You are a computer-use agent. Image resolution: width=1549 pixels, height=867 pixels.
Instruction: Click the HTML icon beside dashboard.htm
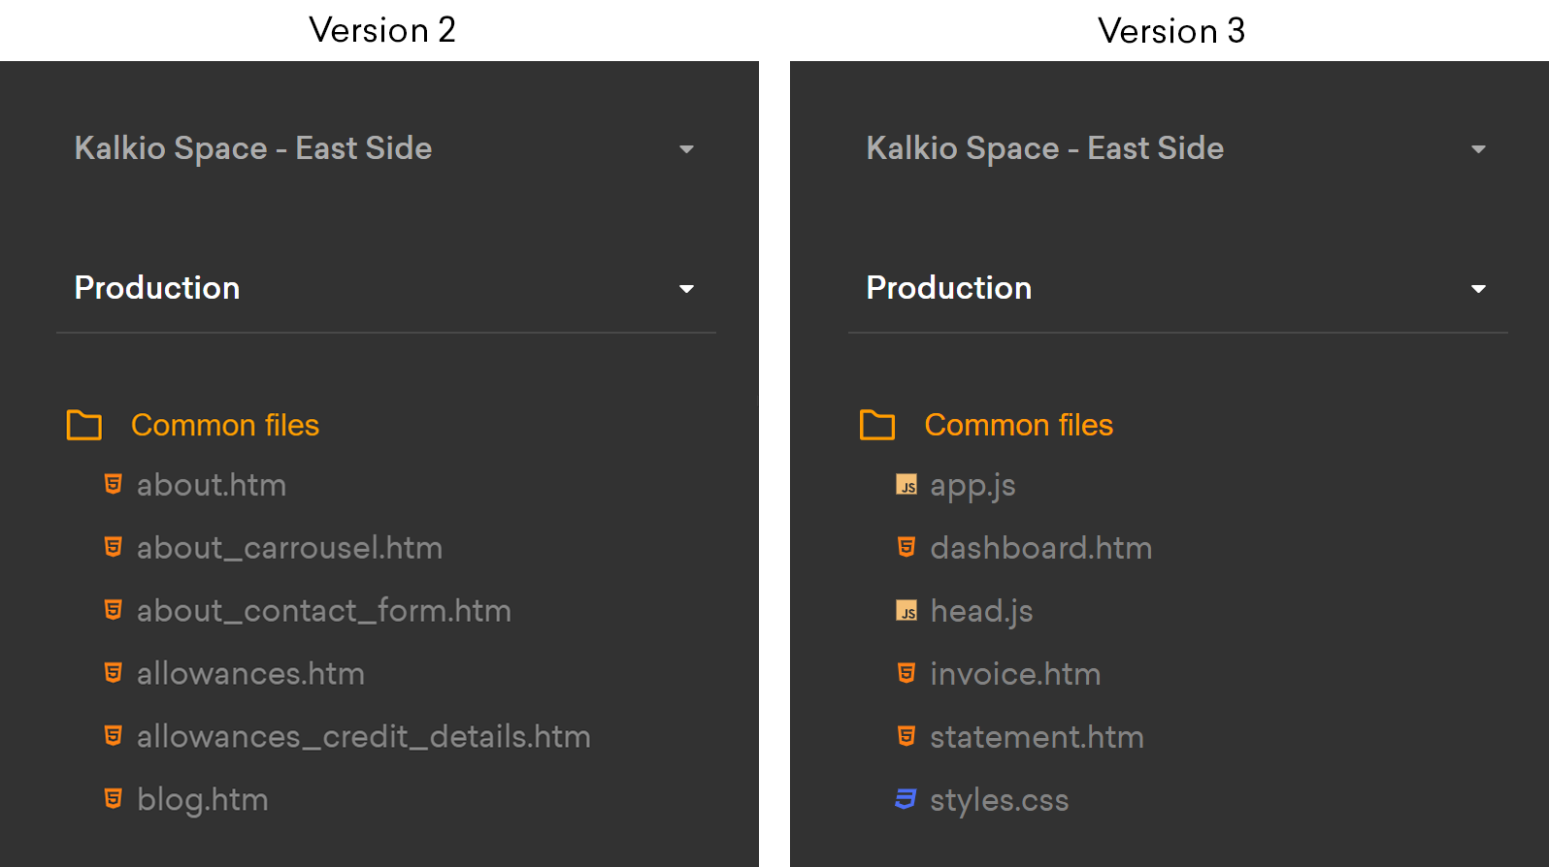pyautogui.click(x=906, y=547)
